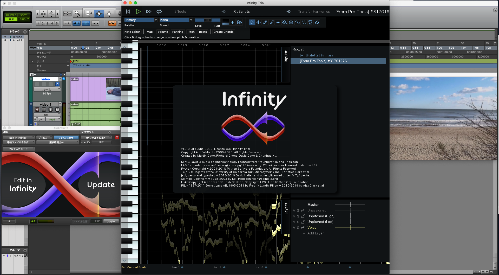Select the single sine wave tool
The image size is (499, 275).
pyautogui.click(x=297, y=22)
